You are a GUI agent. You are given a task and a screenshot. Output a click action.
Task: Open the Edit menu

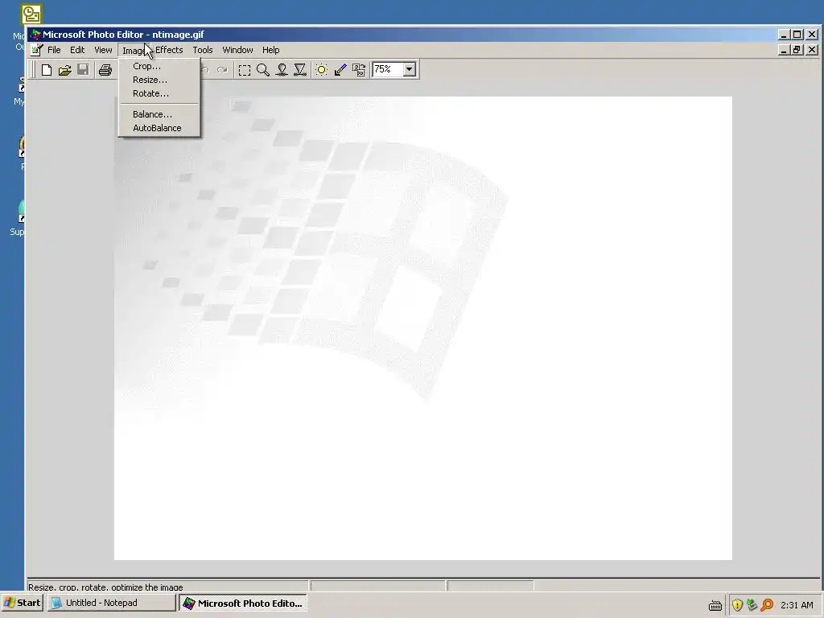[x=77, y=50]
